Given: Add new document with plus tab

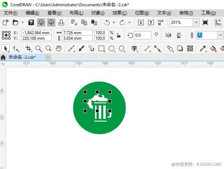Looking at the screenshot, I should point(48,57).
